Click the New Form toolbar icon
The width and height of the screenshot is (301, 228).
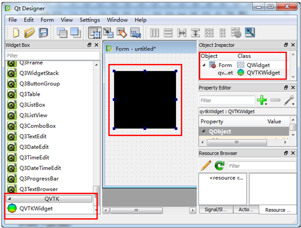coord(16,33)
